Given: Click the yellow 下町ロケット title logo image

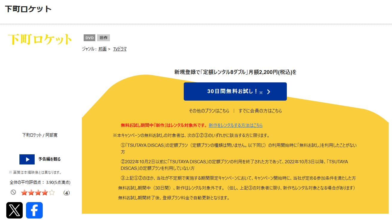Looking at the screenshot, I should pyautogui.click(x=40, y=39).
